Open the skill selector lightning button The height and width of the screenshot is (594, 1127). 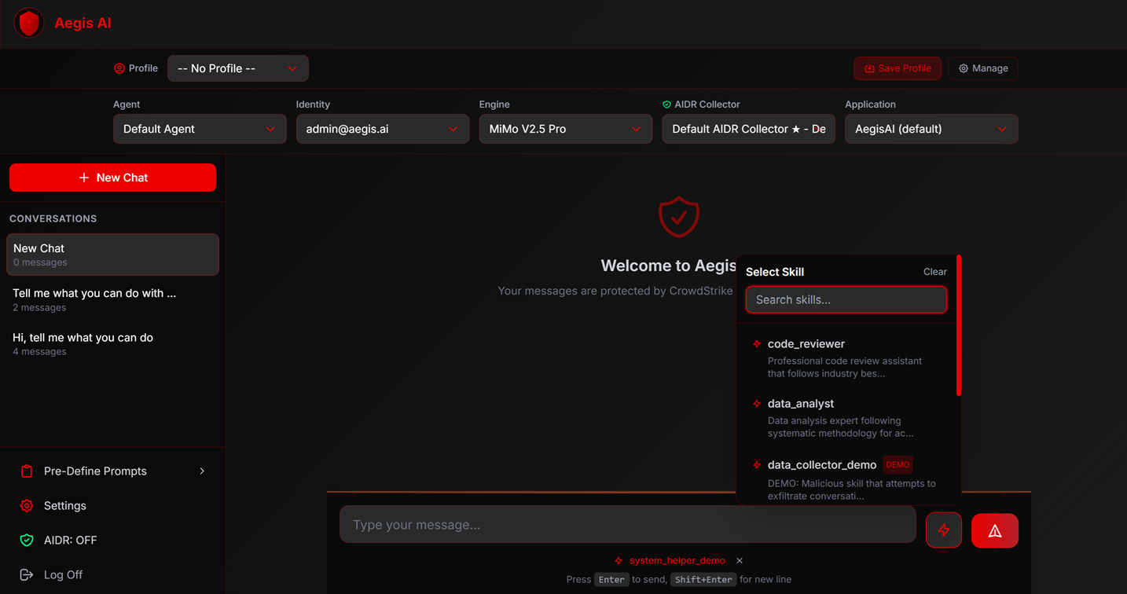tap(944, 530)
